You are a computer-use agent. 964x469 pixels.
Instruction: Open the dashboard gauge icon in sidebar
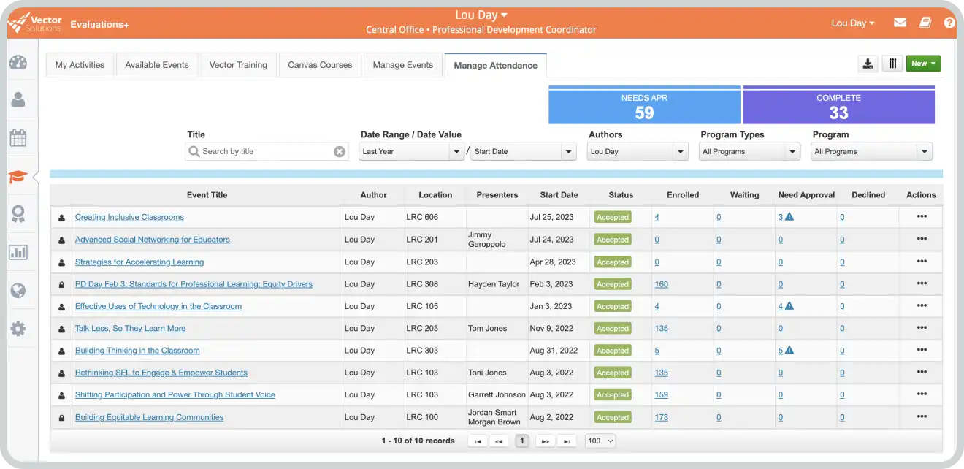pos(18,62)
